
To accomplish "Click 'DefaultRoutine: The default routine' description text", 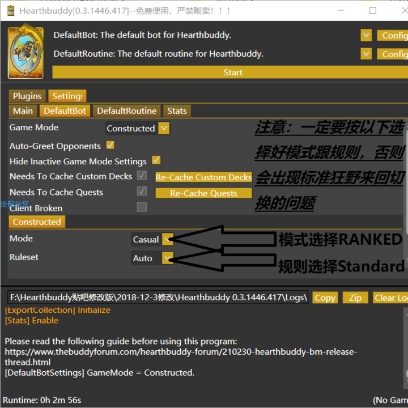I will tap(159, 54).
